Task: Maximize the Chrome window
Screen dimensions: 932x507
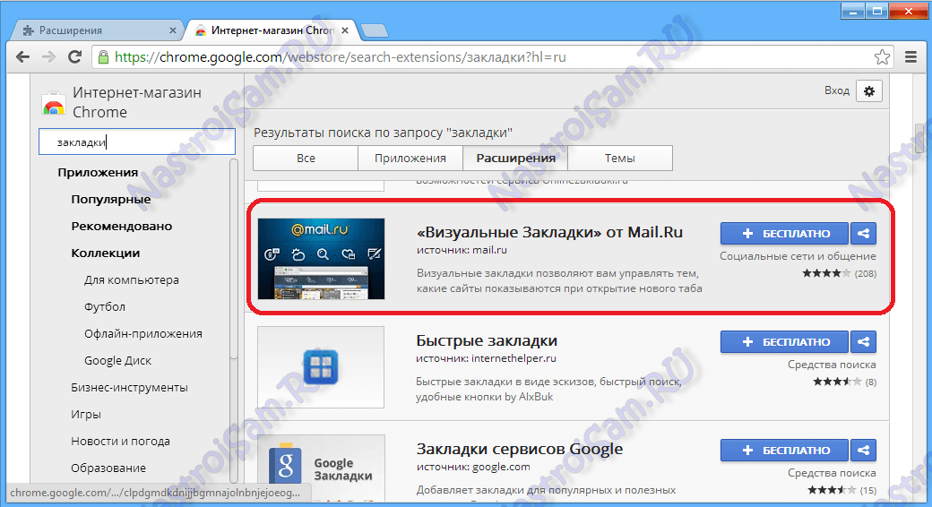Action: [876, 12]
